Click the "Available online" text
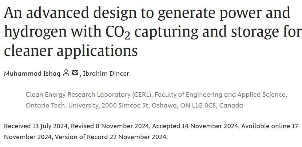Image resolution: width=302 pixels, height=147 pixels. (265, 126)
